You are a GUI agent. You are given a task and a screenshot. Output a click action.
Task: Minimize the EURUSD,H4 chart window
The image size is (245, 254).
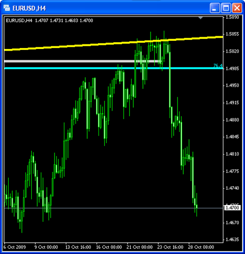(214, 8)
